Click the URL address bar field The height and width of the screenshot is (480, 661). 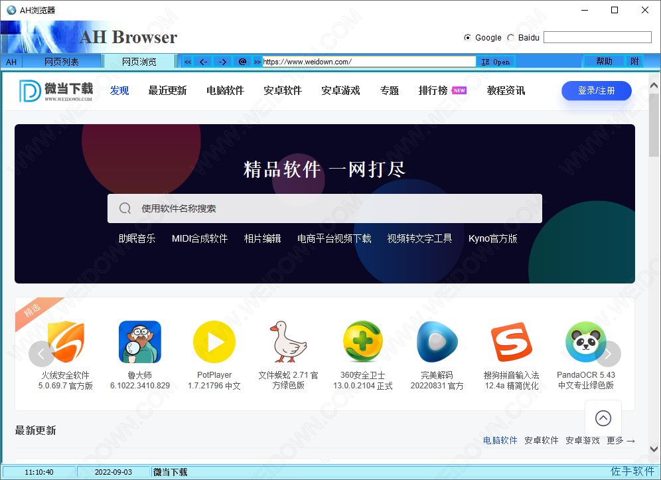pos(369,62)
